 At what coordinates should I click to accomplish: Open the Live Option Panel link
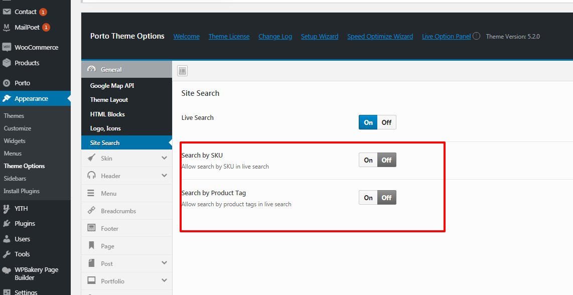[x=446, y=36]
